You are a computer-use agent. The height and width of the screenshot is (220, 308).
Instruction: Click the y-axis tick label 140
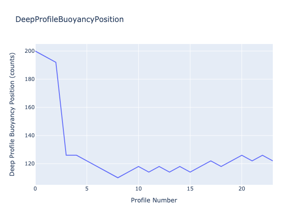(29, 136)
